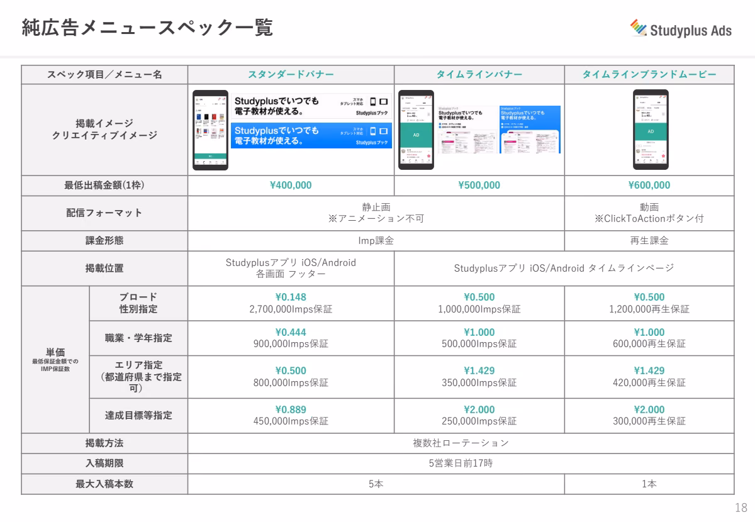Click the white Studyplus banner creative image

click(312, 106)
